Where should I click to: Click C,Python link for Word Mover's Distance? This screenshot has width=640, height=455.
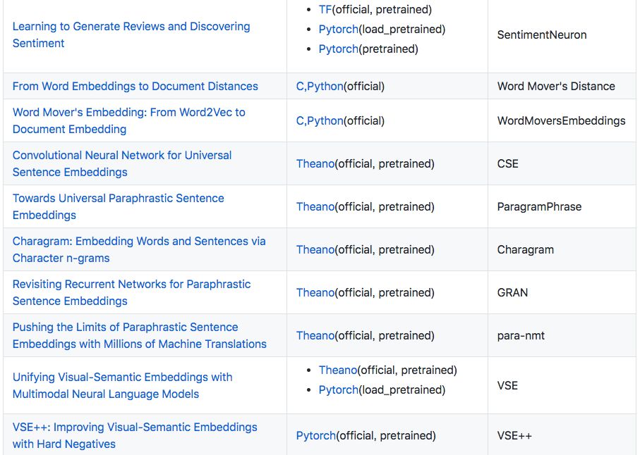point(320,87)
